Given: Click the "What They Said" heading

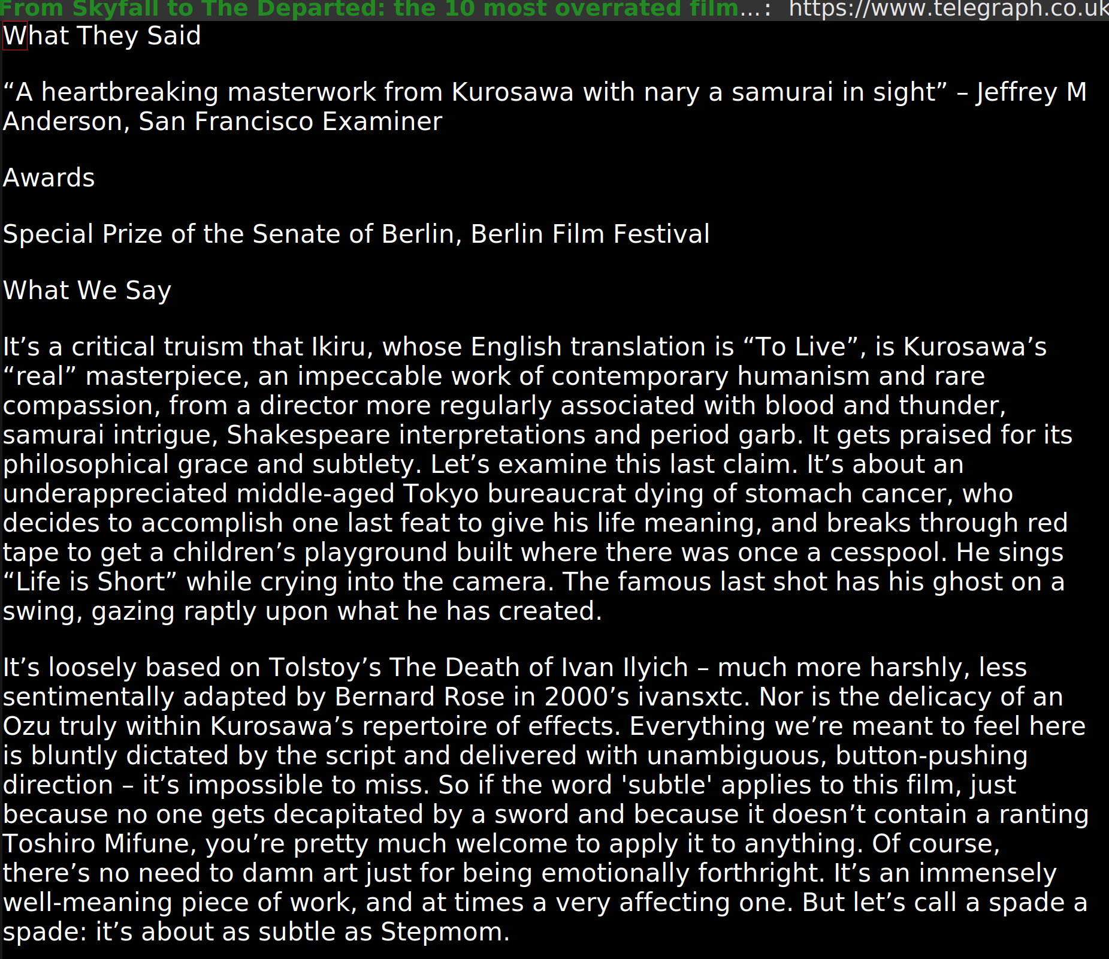Looking at the screenshot, I should (x=102, y=36).
